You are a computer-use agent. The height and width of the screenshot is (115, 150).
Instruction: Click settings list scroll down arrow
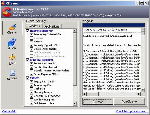pyautogui.click(x=75, y=103)
